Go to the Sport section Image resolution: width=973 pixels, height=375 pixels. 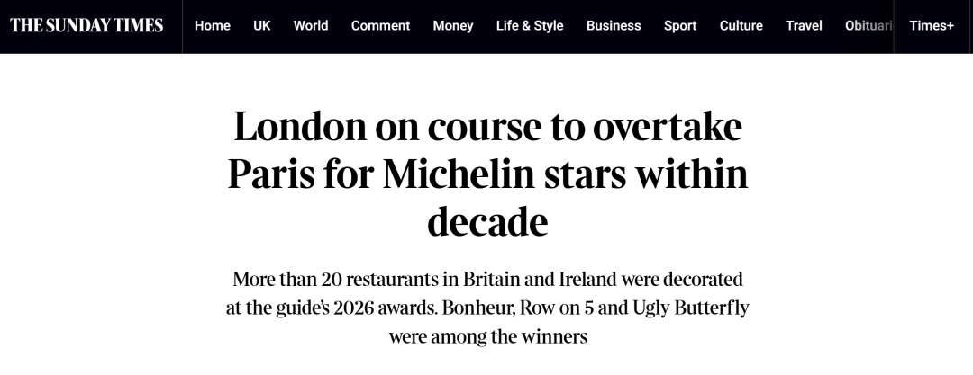pos(680,25)
